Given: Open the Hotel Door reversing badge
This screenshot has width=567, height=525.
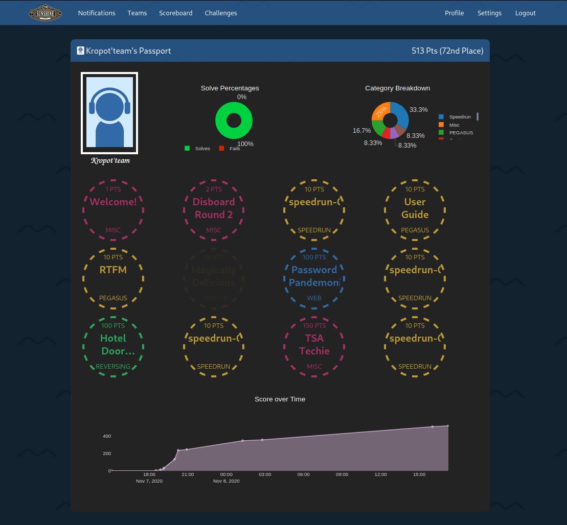Looking at the screenshot, I should point(113,346).
